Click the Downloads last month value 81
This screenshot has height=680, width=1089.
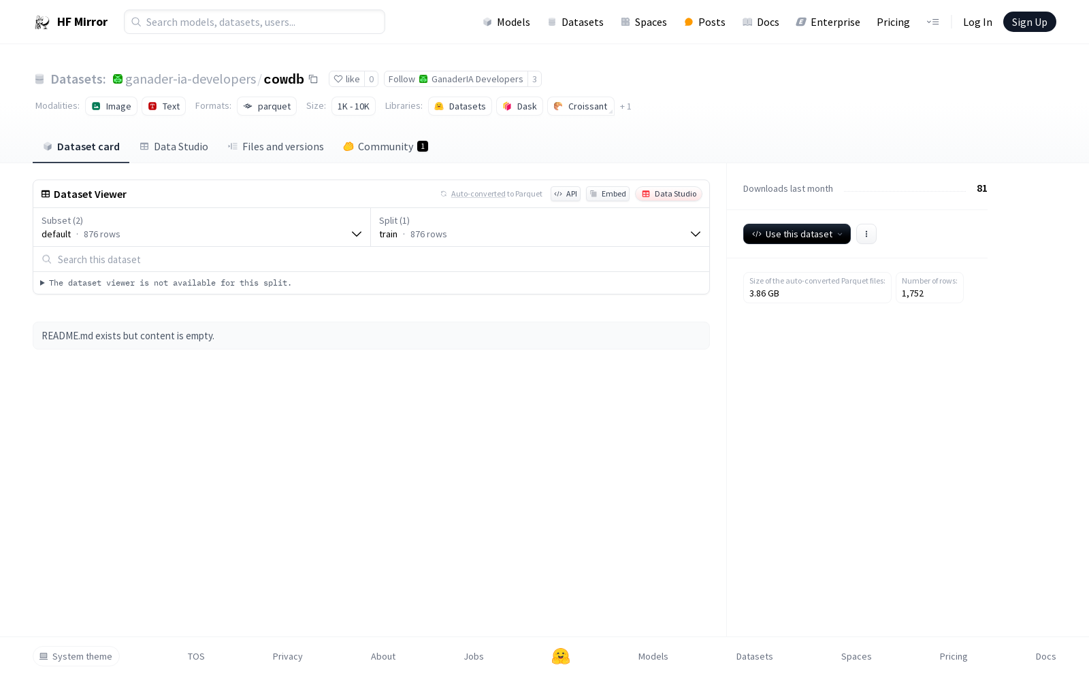981,188
